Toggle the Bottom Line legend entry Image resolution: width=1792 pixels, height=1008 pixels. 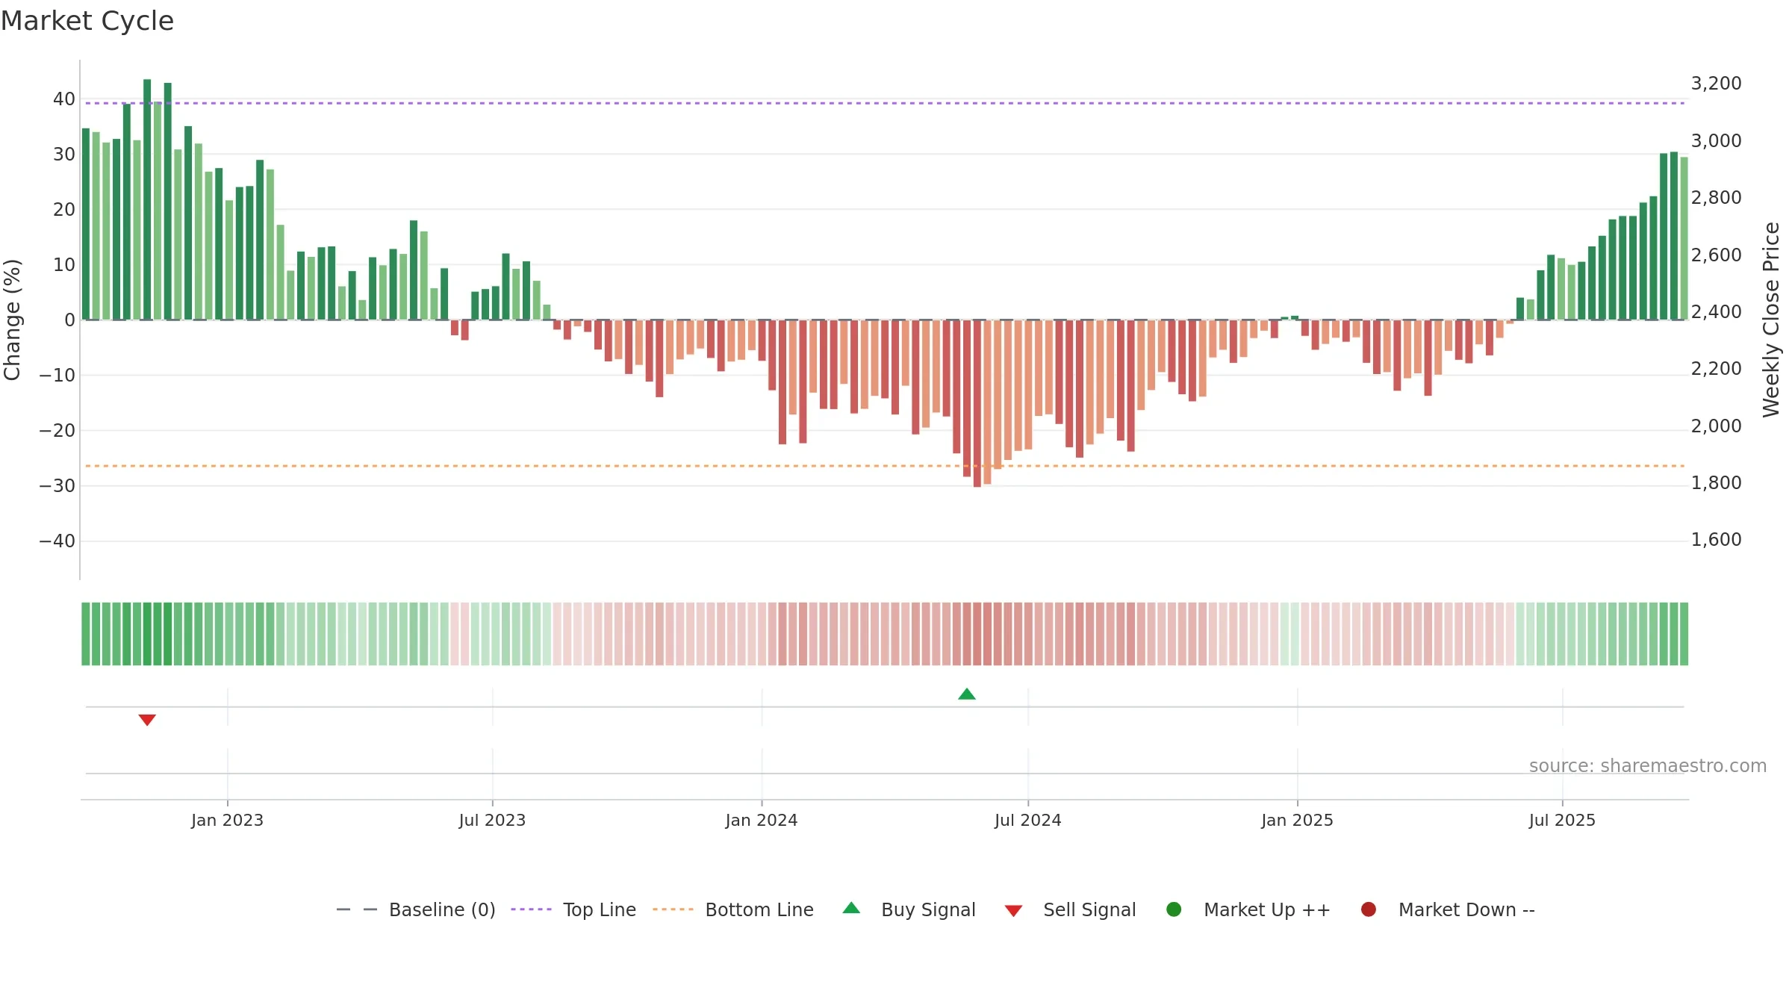732,909
